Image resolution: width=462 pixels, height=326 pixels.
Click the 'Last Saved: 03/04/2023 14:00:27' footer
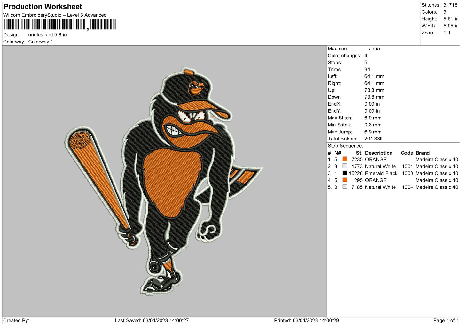152,321
